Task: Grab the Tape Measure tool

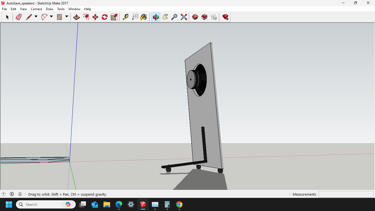Action: click(126, 17)
